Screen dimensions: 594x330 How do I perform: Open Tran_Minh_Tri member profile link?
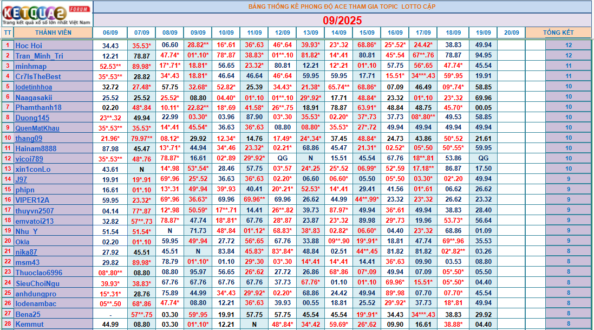[x=39, y=56]
